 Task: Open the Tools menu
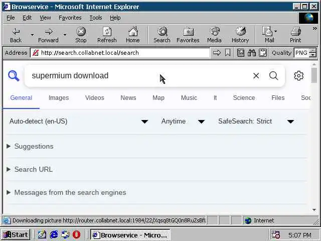click(x=96, y=18)
